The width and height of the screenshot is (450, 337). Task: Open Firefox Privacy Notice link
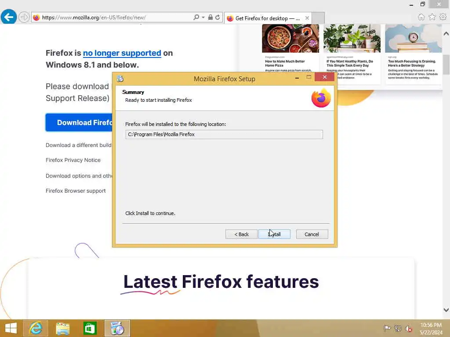[73, 160]
